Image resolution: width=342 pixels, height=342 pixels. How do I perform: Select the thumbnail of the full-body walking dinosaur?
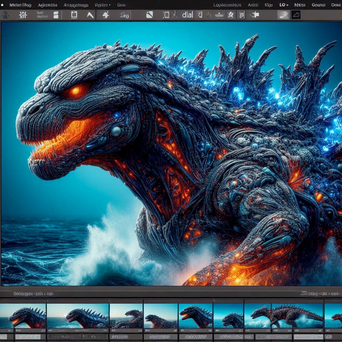point(284,316)
